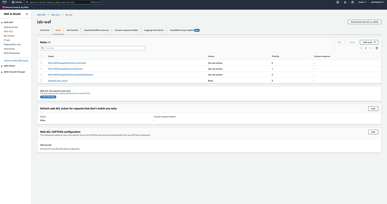Open the AWS-AWSManagedRulesLinuxRuleSet rule link
Viewport: 387px width, 204px height.
click(x=65, y=69)
